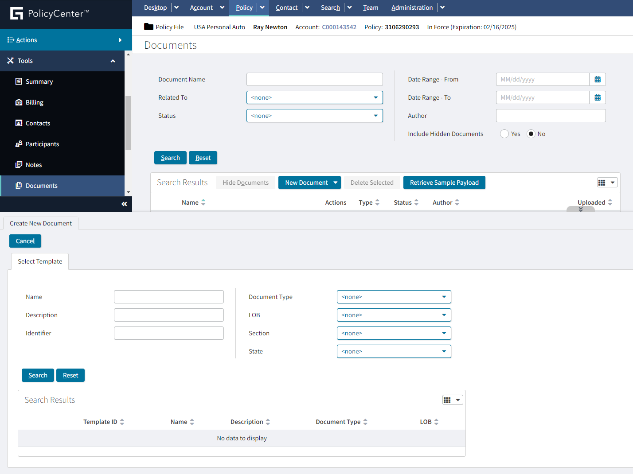Screen dimensions: 633x474
Task: Collapse the sidebar with double-chevron icon
Action: (124, 204)
